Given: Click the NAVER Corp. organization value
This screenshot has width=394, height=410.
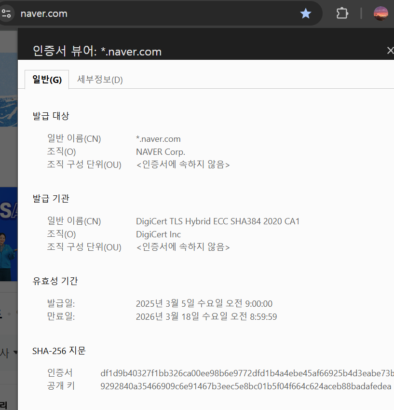Looking at the screenshot, I should coord(161,152).
